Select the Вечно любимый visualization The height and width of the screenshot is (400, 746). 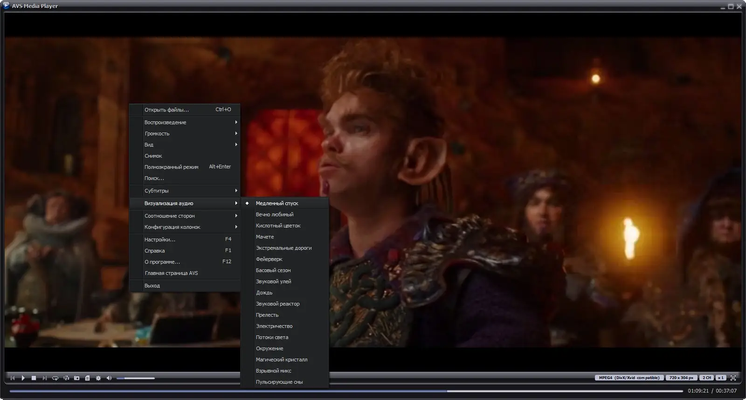pos(285,214)
